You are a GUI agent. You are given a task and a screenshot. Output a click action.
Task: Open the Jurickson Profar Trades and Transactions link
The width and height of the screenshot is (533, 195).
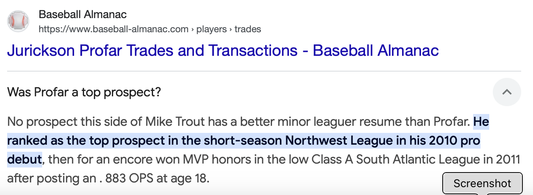point(223,51)
